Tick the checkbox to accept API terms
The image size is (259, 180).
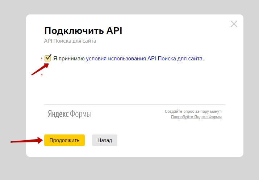[47, 58]
